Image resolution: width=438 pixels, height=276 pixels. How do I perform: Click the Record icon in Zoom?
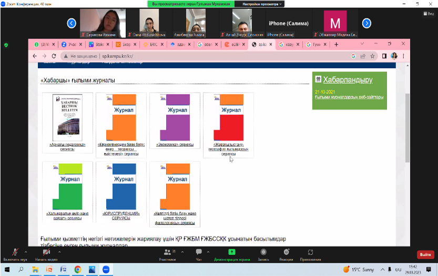pyautogui.click(x=263, y=253)
